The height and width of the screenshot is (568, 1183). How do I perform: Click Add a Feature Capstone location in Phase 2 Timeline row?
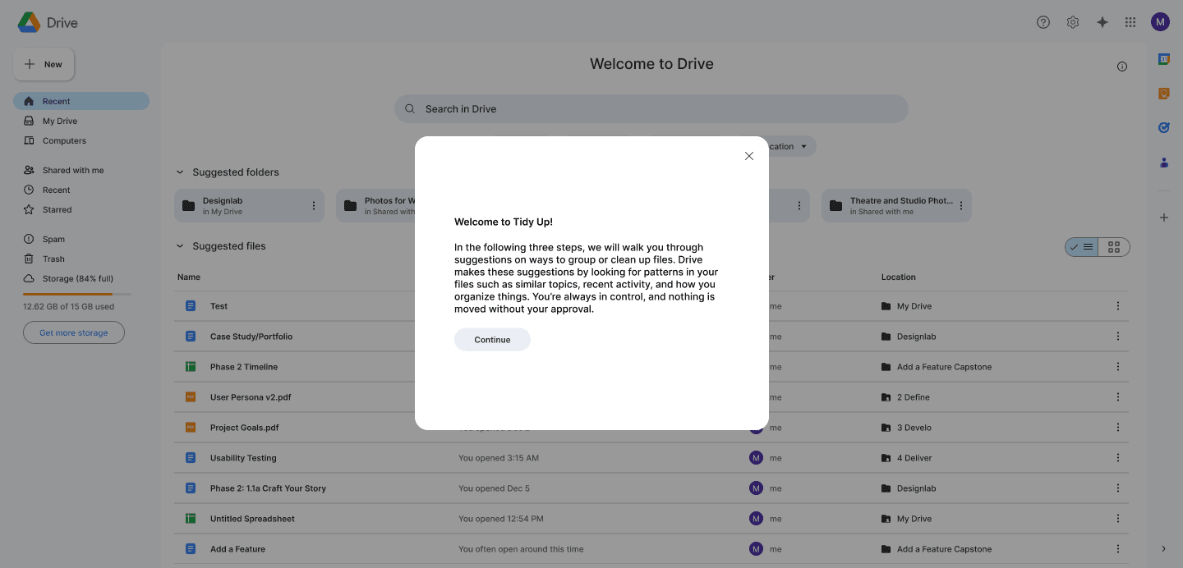(937, 367)
